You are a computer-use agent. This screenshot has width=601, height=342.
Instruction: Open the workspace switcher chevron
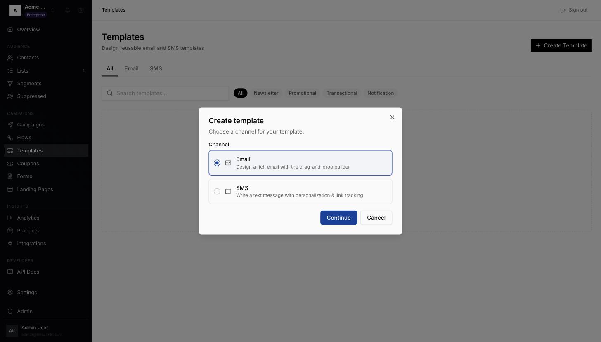[x=53, y=10]
